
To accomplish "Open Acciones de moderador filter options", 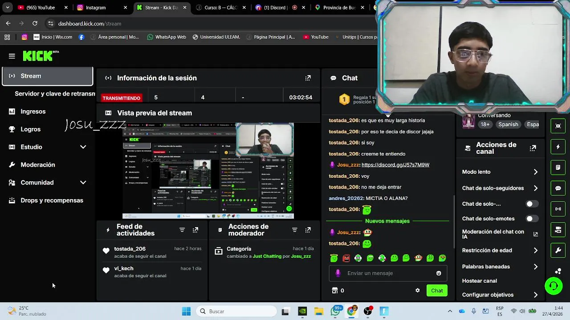I will (294, 230).
